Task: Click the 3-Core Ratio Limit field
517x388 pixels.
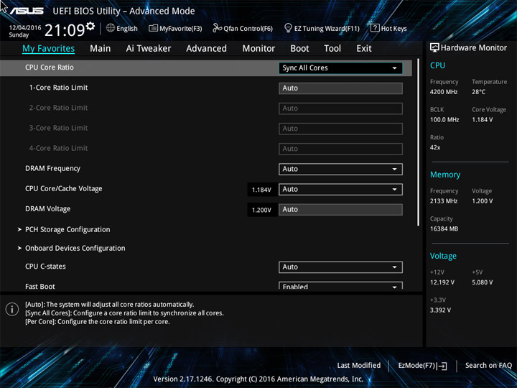Action: [x=340, y=129]
